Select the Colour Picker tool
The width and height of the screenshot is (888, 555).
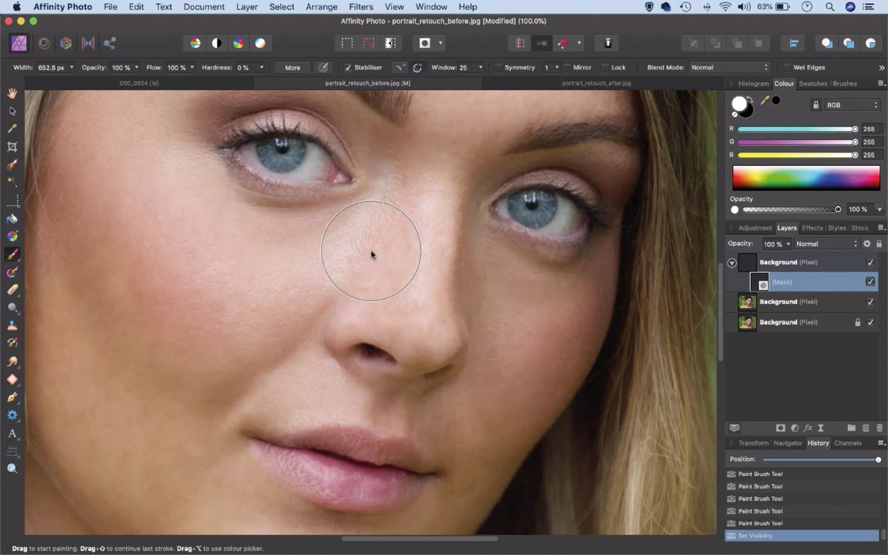12,128
